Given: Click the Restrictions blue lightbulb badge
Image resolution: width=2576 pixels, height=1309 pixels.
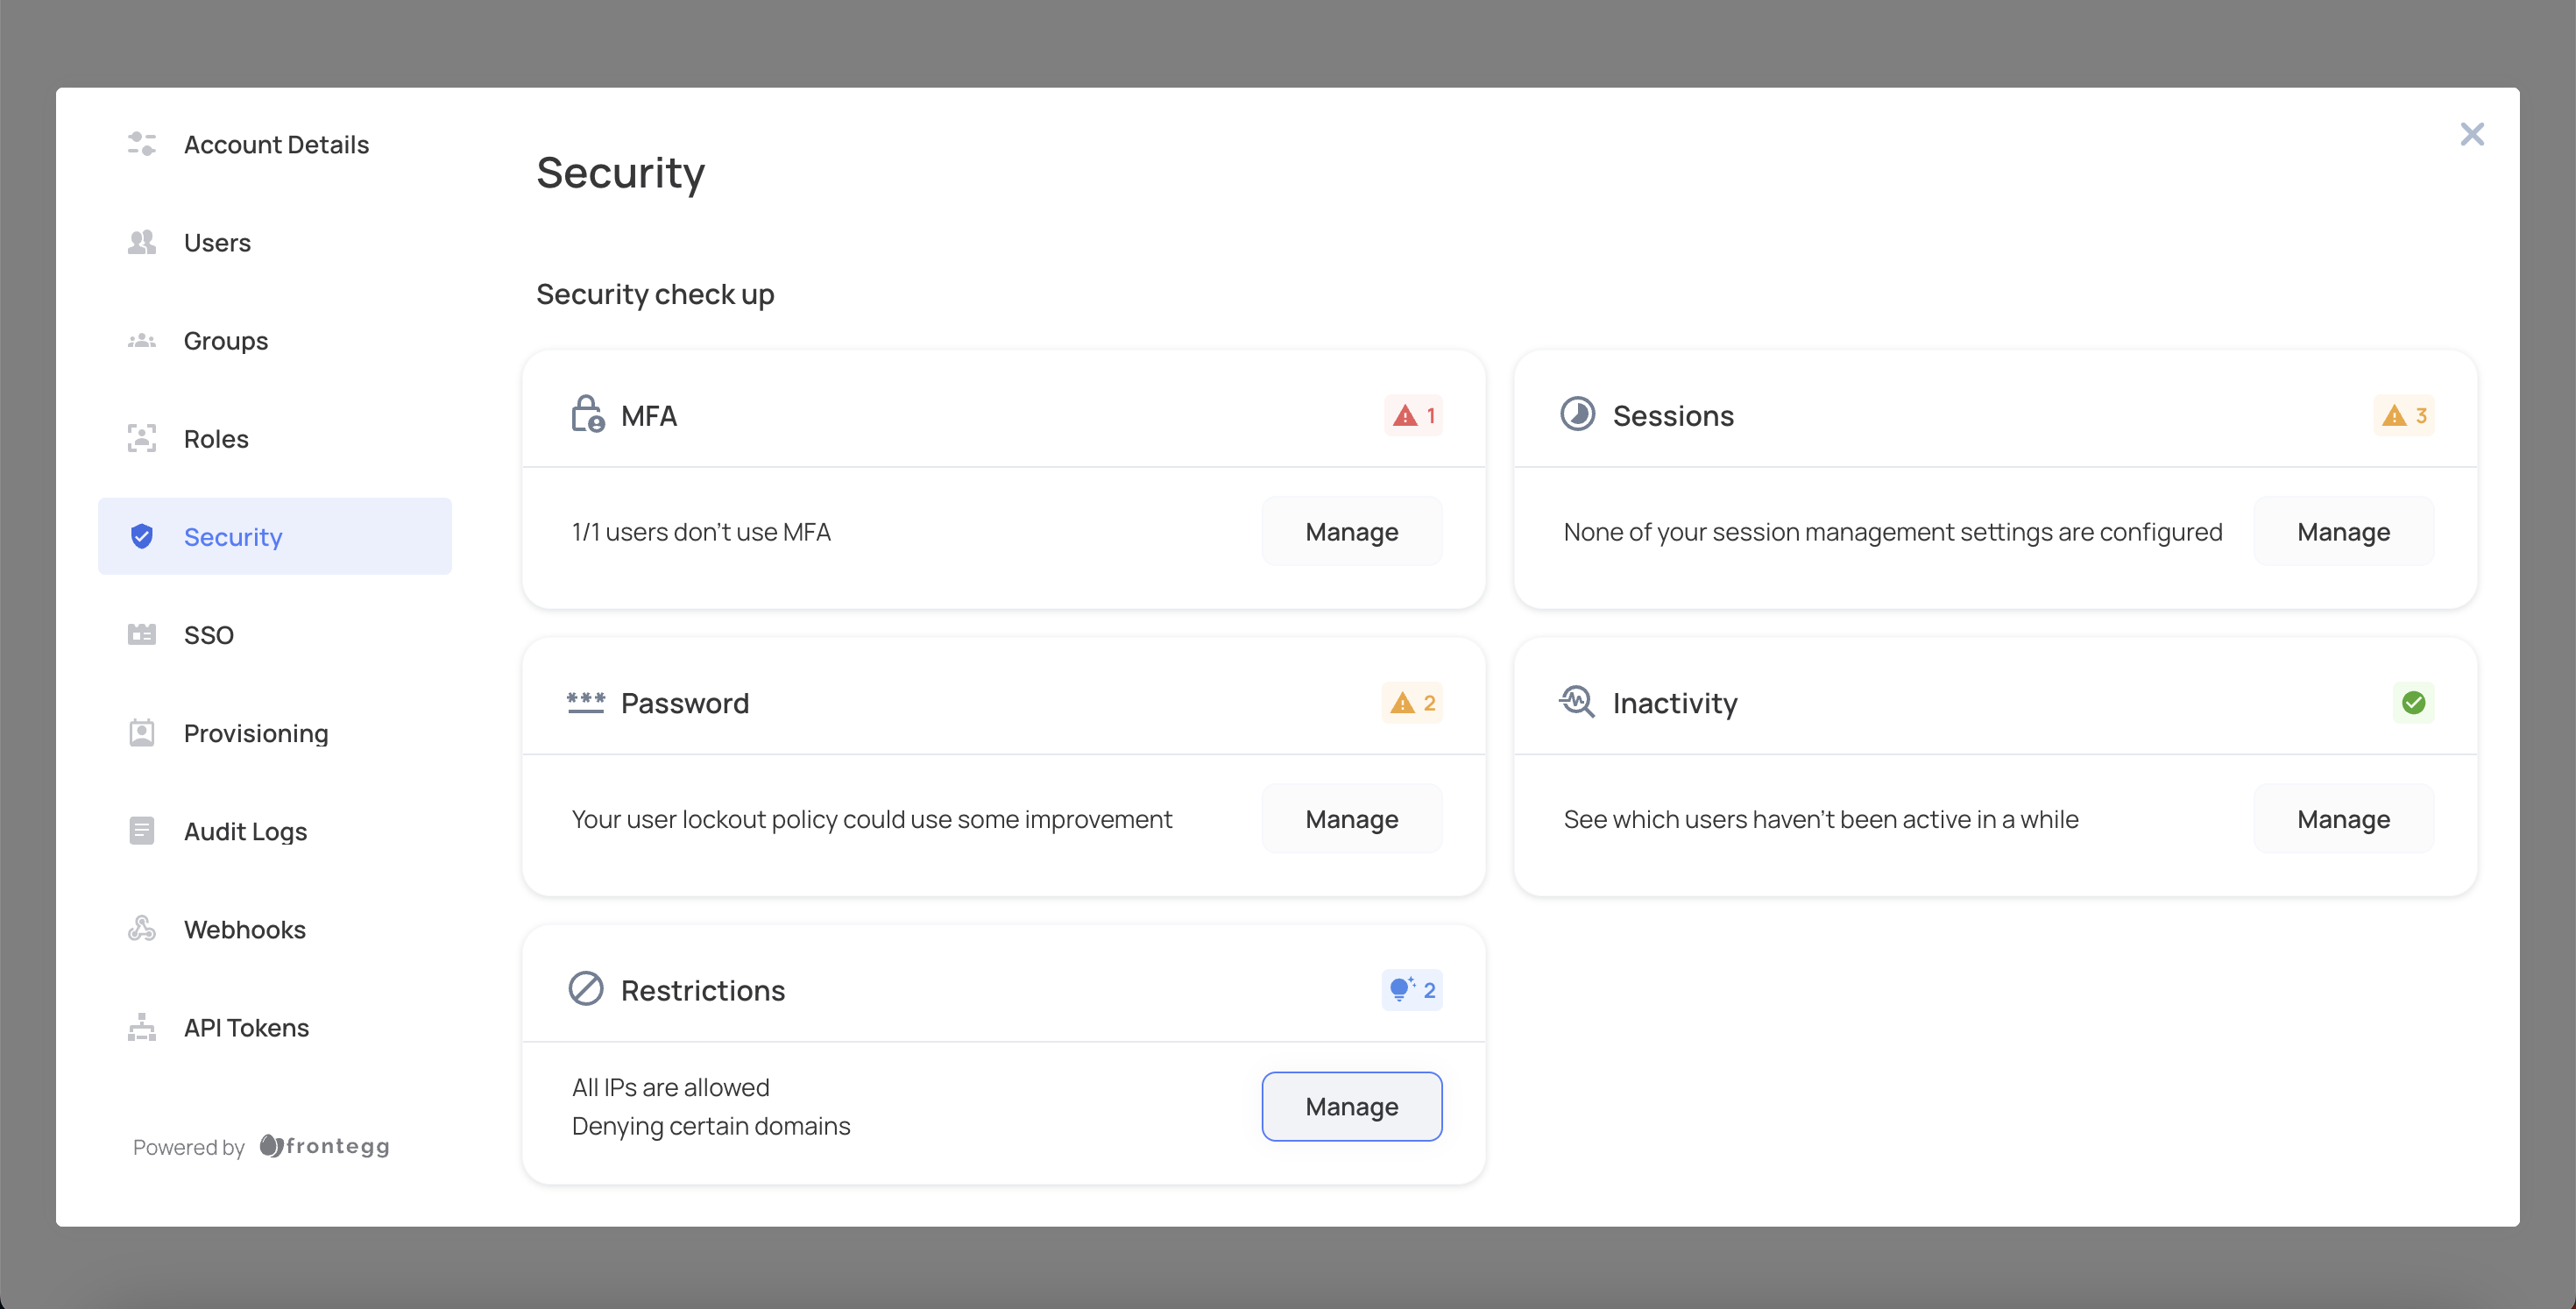Looking at the screenshot, I should tap(1411, 990).
